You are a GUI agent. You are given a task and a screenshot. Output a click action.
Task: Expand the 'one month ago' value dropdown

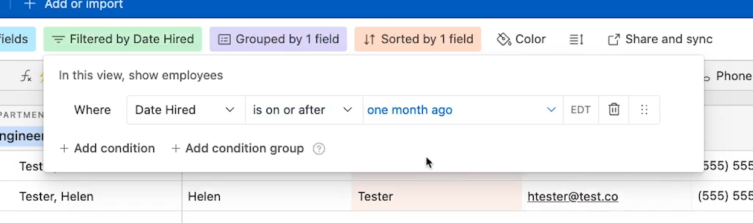(463, 110)
